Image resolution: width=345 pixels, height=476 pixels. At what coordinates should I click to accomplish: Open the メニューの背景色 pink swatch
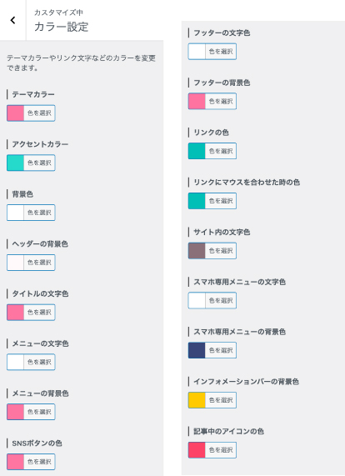[x=16, y=412]
